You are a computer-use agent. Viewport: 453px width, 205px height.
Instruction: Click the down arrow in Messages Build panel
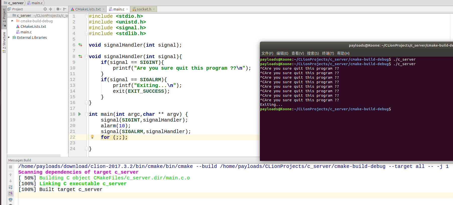(x=11, y=181)
